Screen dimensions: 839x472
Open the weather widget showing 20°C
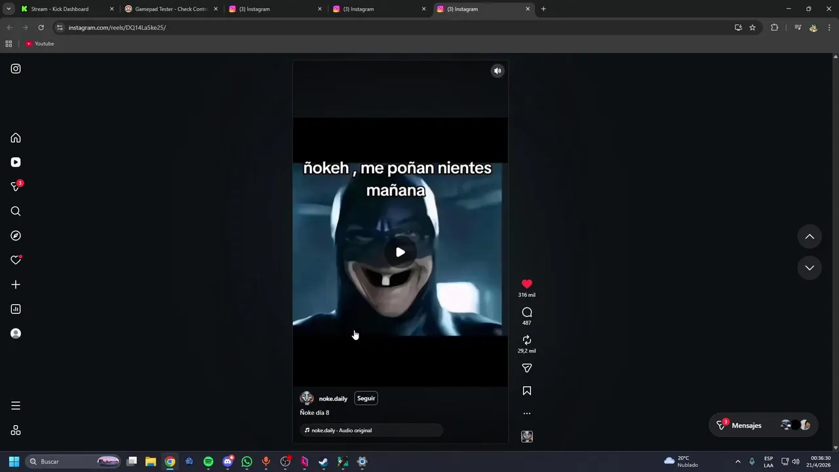[x=681, y=462]
